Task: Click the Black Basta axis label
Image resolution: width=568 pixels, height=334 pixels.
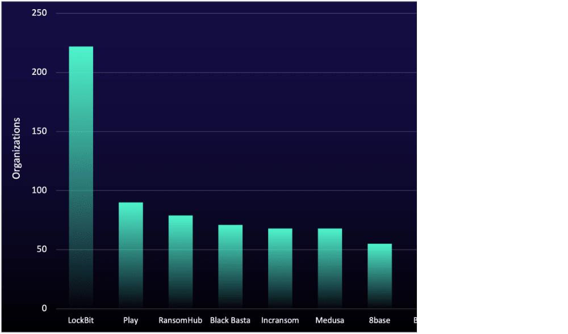Action: [231, 320]
